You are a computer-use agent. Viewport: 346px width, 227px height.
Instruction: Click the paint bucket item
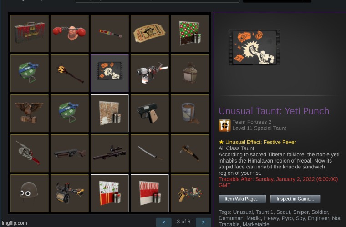pyautogui.click(x=190, y=113)
